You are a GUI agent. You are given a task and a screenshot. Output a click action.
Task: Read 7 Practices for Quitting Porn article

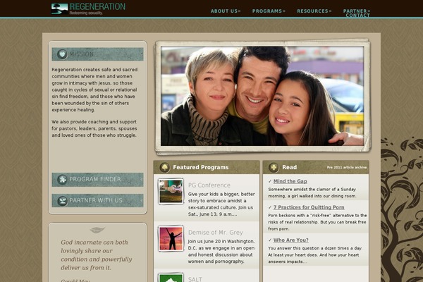coord(309,207)
